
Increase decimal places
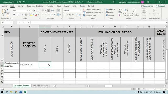pos(77,15)
